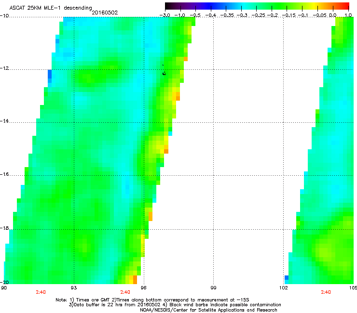Click the -0.2 color scale label
This screenshot has width=357, height=313.
click(x=272, y=15)
